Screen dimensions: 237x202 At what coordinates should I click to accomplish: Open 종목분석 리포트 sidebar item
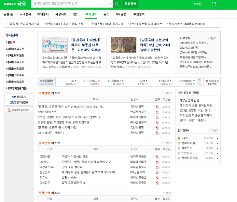[x=16, y=62]
